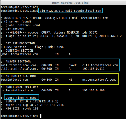Click the MSG SIZE rcvd: 118 line

(x=19, y=109)
